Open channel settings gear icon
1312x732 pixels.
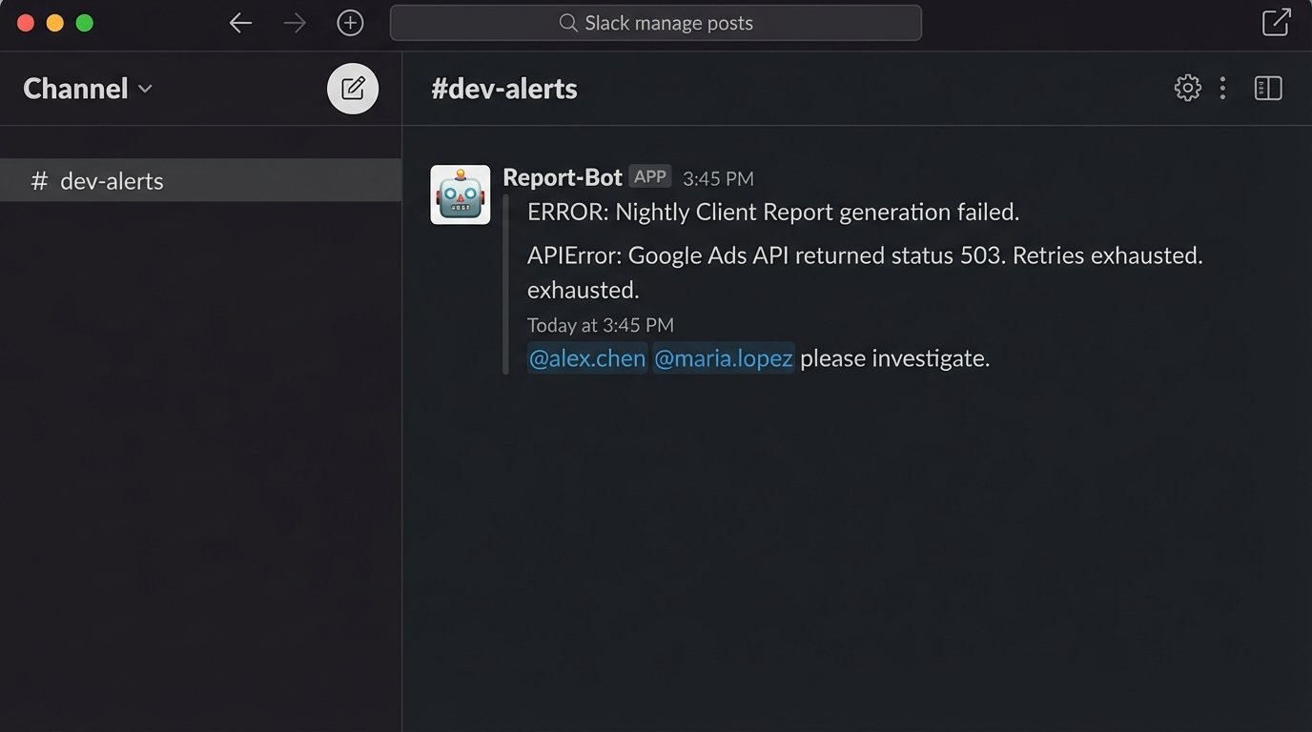tap(1187, 89)
